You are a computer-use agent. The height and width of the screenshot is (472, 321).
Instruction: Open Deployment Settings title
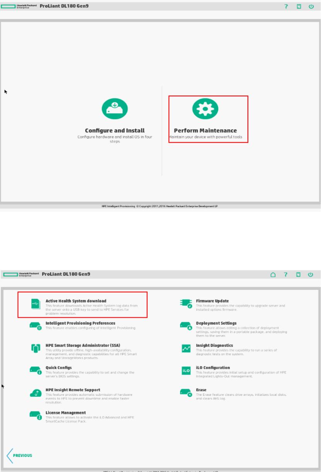[x=216, y=323]
